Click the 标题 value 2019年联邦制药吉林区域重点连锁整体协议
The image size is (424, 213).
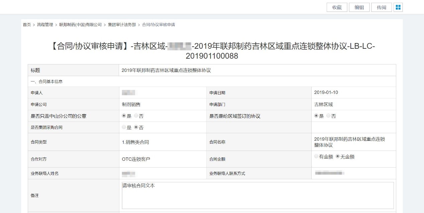tap(166, 70)
